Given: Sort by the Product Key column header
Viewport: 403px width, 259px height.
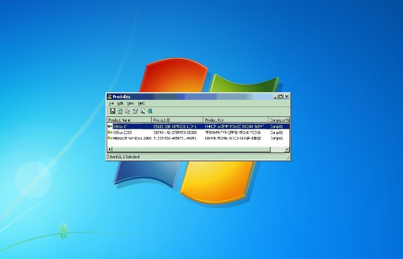Looking at the screenshot, I should point(236,120).
